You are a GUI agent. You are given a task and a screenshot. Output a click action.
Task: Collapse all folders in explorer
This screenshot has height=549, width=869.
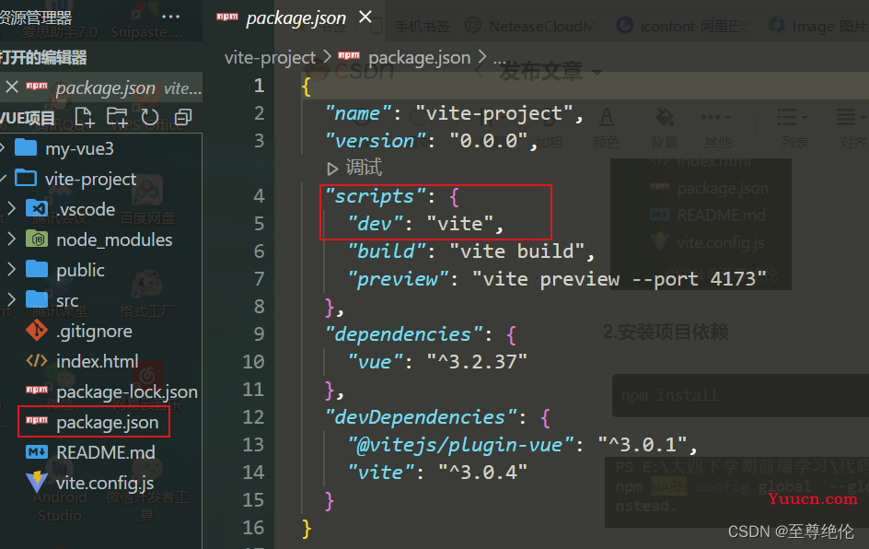(x=182, y=118)
